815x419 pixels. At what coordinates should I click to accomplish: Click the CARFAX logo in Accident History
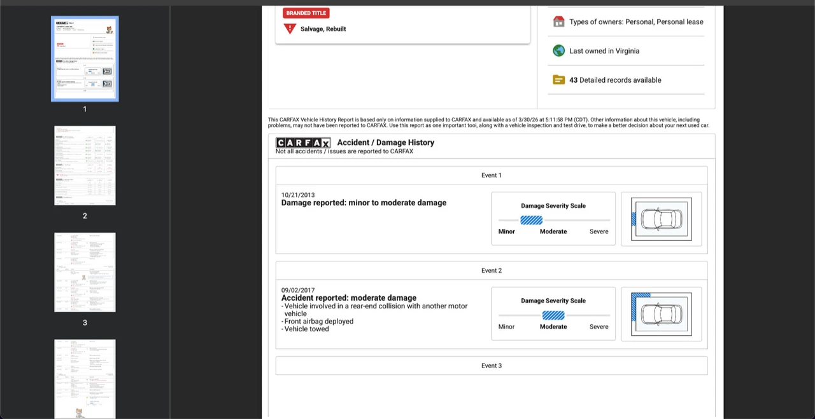[303, 143]
